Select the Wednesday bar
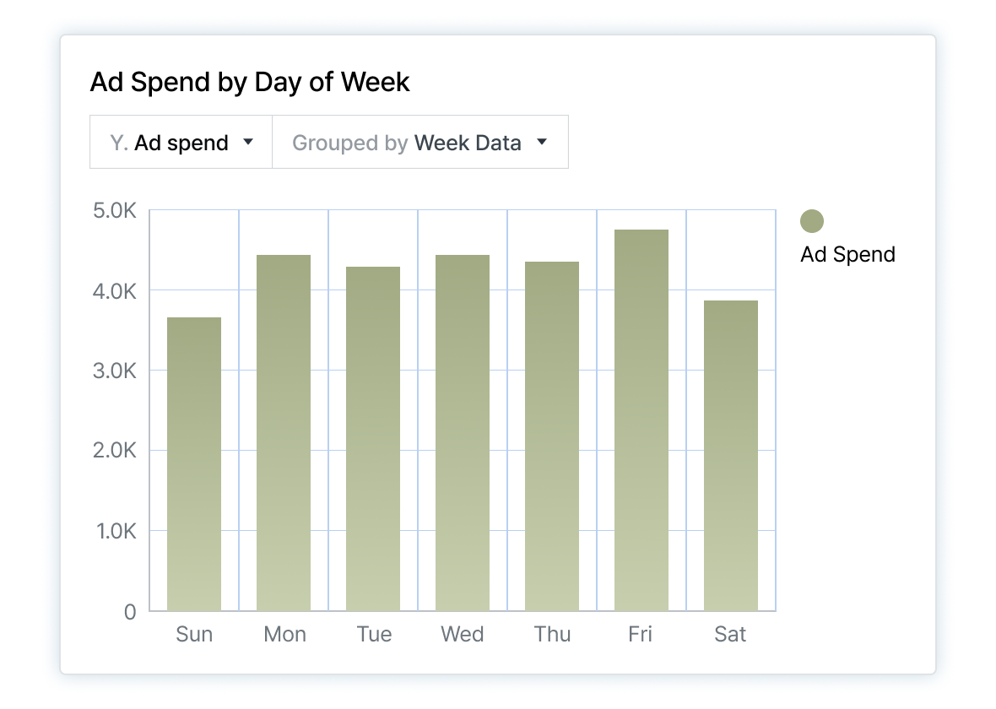Viewport: 996px width, 709px height. 463,430
